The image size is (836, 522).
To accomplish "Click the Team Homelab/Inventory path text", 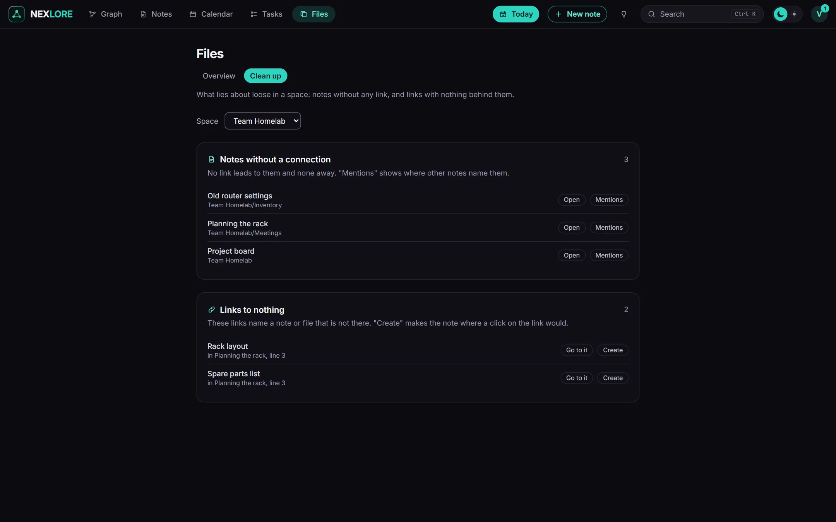I will click(x=245, y=205).
